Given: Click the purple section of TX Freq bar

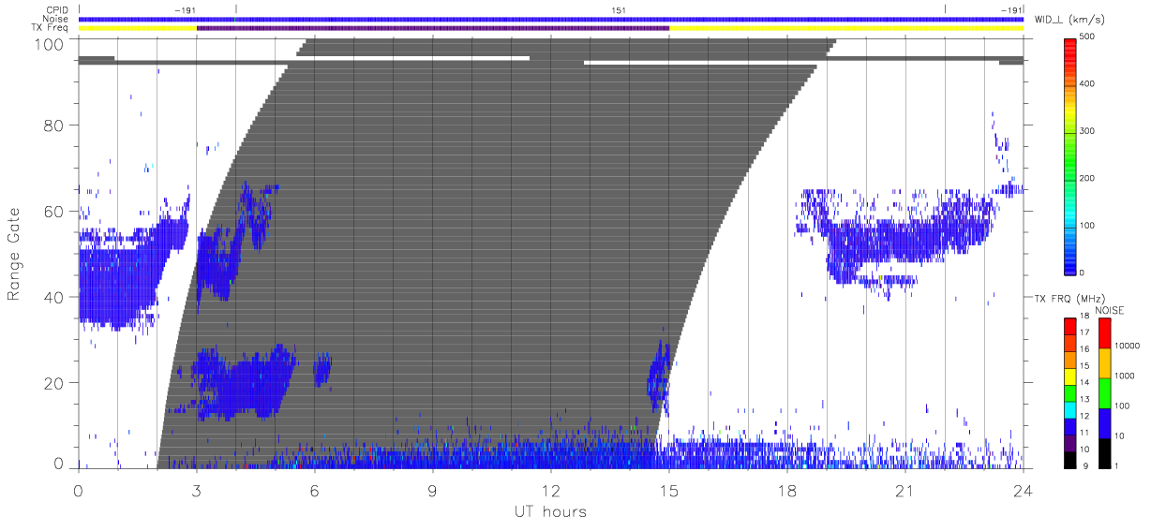Looking at the screenshot, I should click(433, 28).
